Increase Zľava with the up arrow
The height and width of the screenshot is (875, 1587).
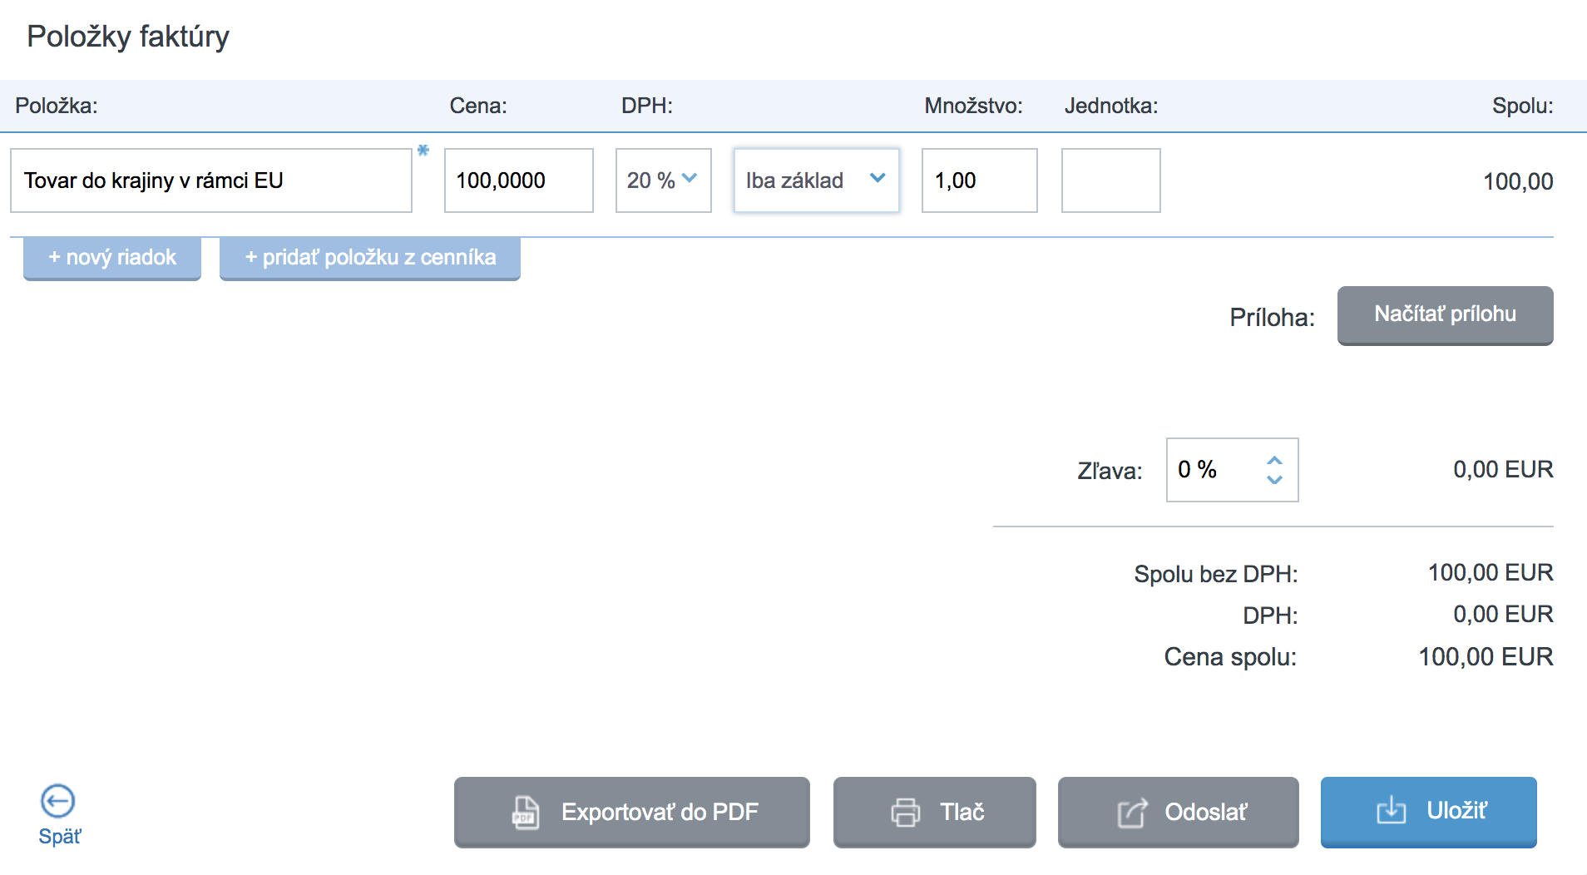tap(1274, 460)
